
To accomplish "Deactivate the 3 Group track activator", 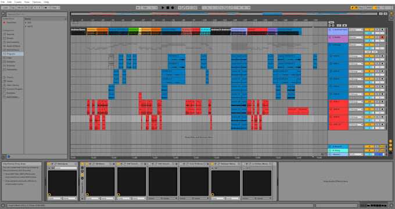I will 369,45.
